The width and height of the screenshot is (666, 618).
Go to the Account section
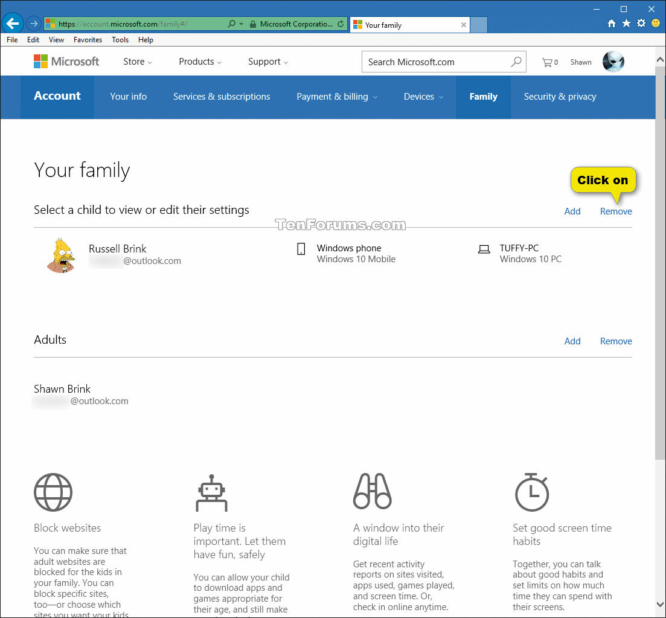pyautogui.click(x=57, y=96)
